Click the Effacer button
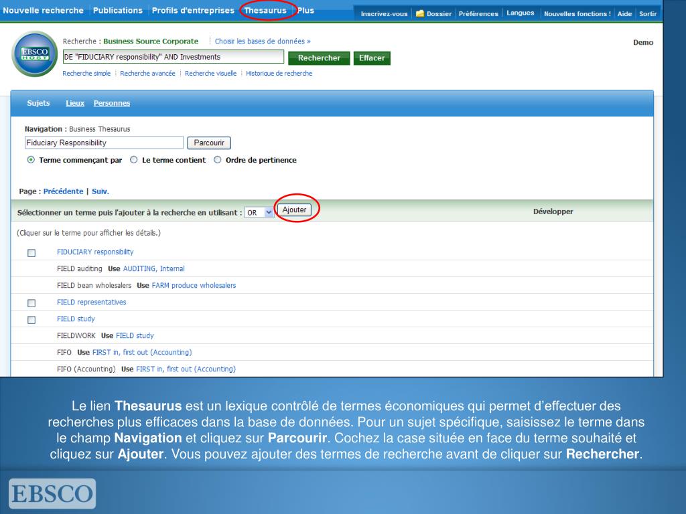This screenshot has height=514, width=686. click(372, 58)
